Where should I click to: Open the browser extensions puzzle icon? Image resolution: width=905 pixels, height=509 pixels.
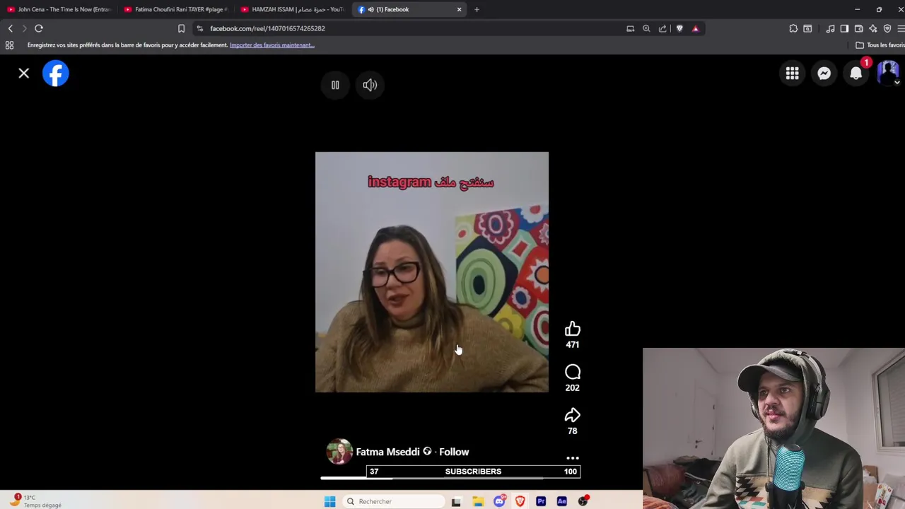point(793,28)
